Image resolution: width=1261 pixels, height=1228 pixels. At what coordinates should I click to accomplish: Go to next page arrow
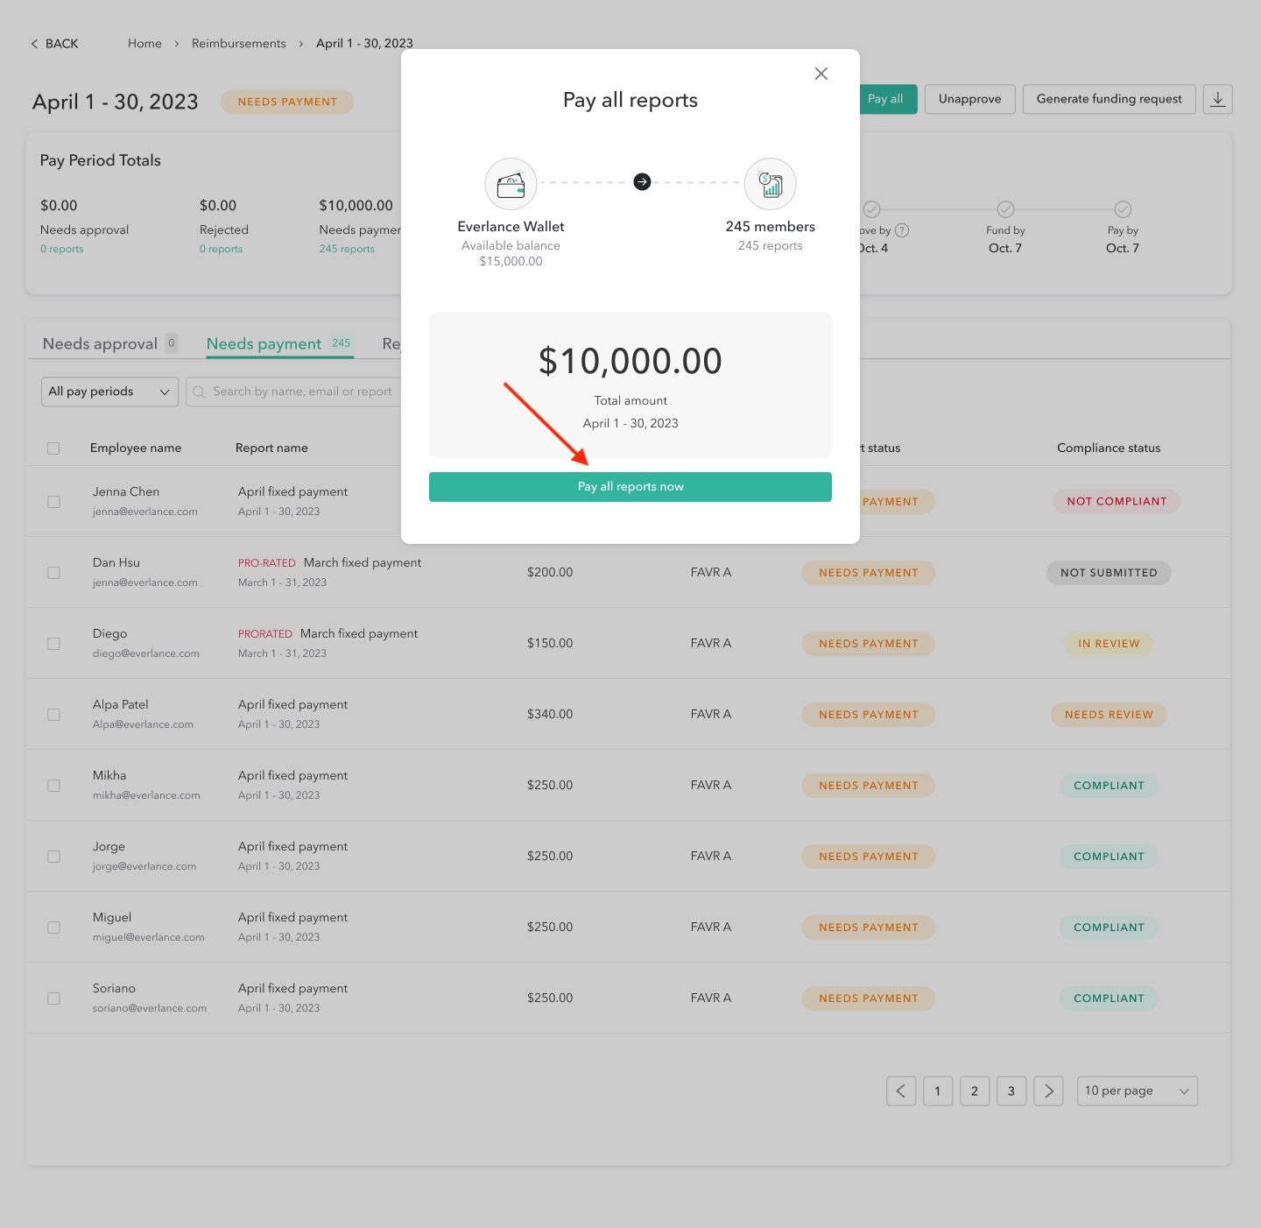pyautogui.click(x=1048, y=1090)
